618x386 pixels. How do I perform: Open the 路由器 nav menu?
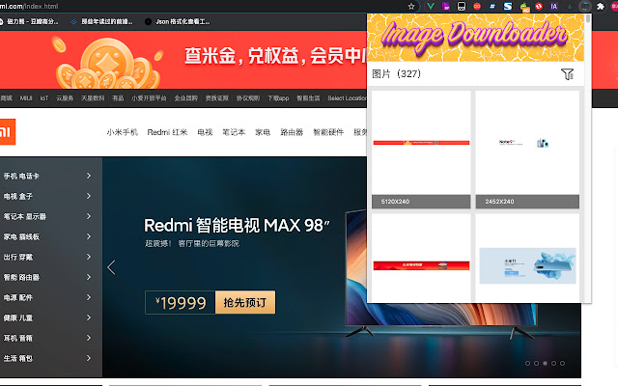click(x=292, y=132)
